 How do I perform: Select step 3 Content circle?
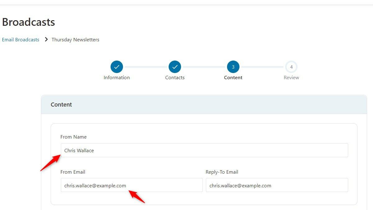pyautogui.click(x=233, y=67)
